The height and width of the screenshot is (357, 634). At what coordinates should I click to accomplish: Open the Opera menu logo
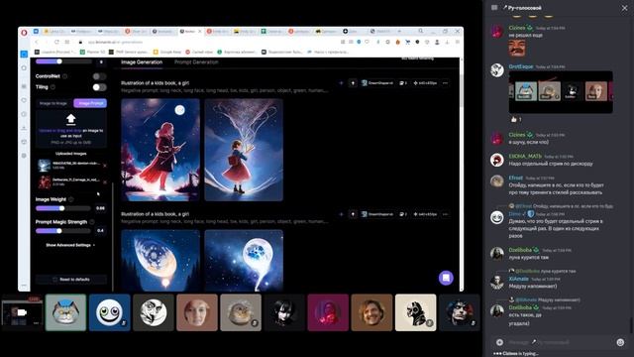(24, 33)
